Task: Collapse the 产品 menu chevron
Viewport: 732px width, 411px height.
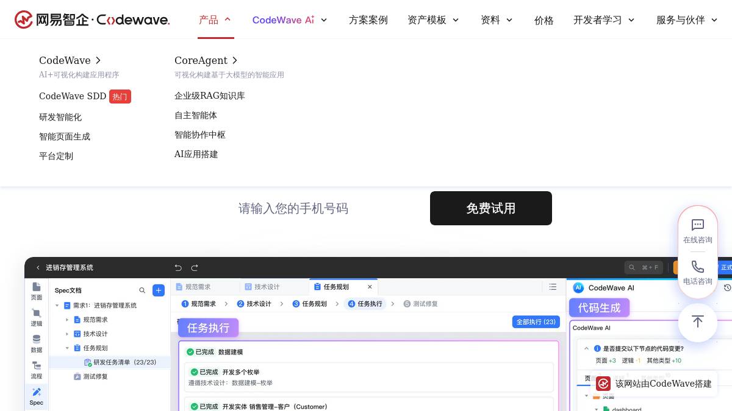Action: pos(228,19)
